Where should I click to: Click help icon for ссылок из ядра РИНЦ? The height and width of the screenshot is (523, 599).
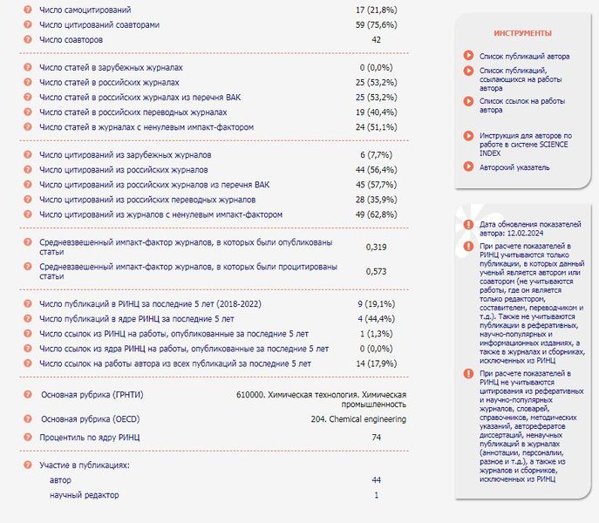pos(28,349)
